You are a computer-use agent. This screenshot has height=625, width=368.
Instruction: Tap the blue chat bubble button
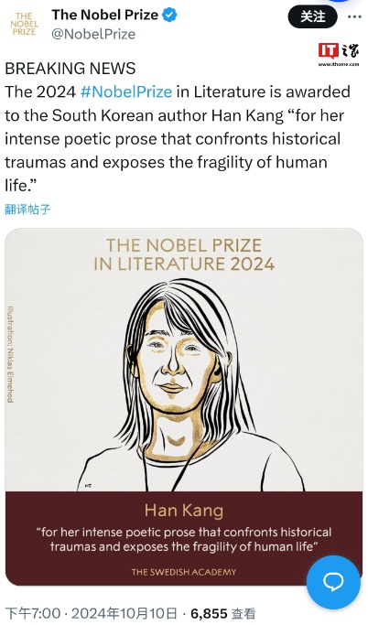pyautogui.click(x=333, y=582)
